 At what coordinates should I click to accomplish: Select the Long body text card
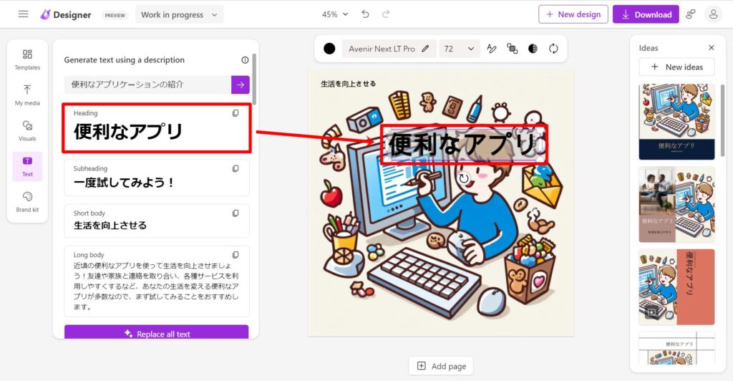point(157,281)
